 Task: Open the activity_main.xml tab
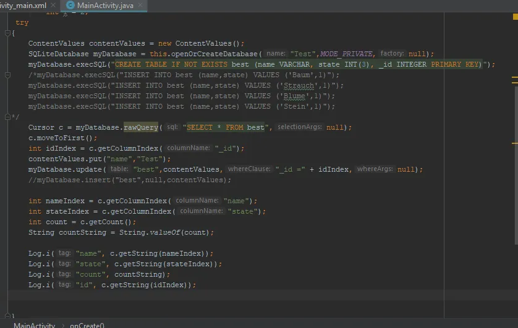pyautogui.click(x=23, y=5)
